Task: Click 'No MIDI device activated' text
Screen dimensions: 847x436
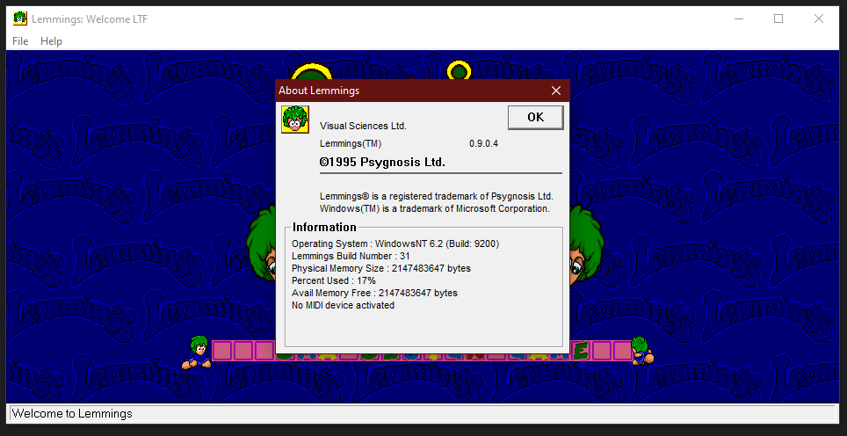Action: (343, 305)
